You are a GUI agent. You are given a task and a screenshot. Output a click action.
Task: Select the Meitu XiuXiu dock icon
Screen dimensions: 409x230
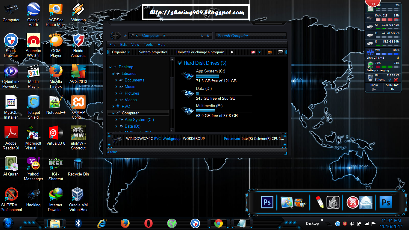(352, 202)
